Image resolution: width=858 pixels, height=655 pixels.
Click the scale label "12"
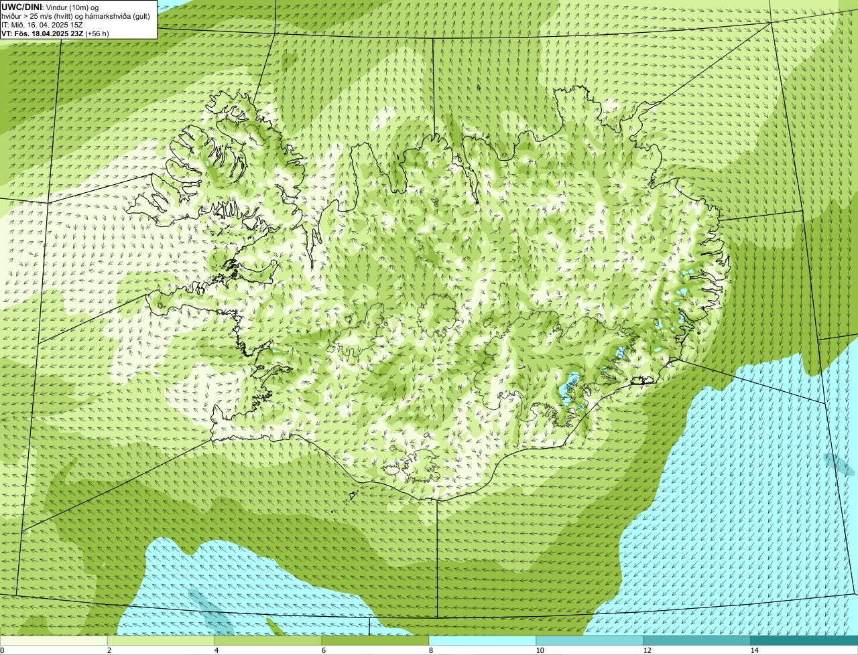click(647, 650)
